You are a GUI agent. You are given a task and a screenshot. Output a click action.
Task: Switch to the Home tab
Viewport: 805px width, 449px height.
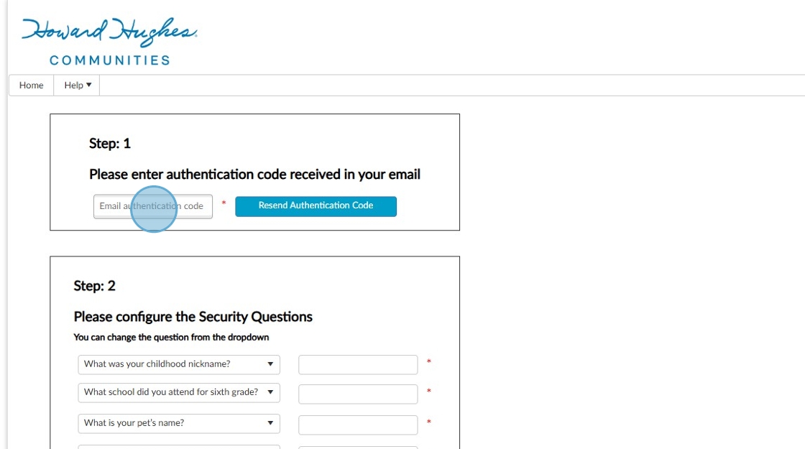pos(30,85)
